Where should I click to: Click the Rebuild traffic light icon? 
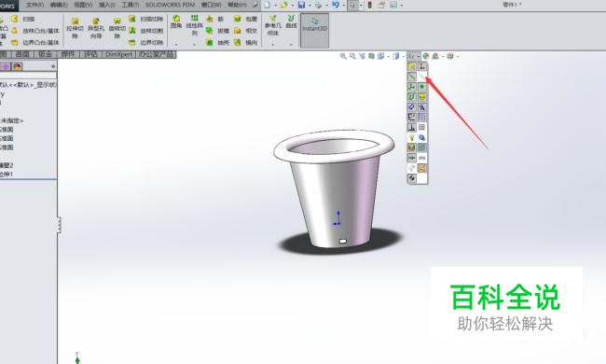click(x=369, y=5)
